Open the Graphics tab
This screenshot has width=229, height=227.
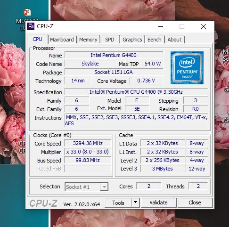pyautogui.click(x=132, y=40)
